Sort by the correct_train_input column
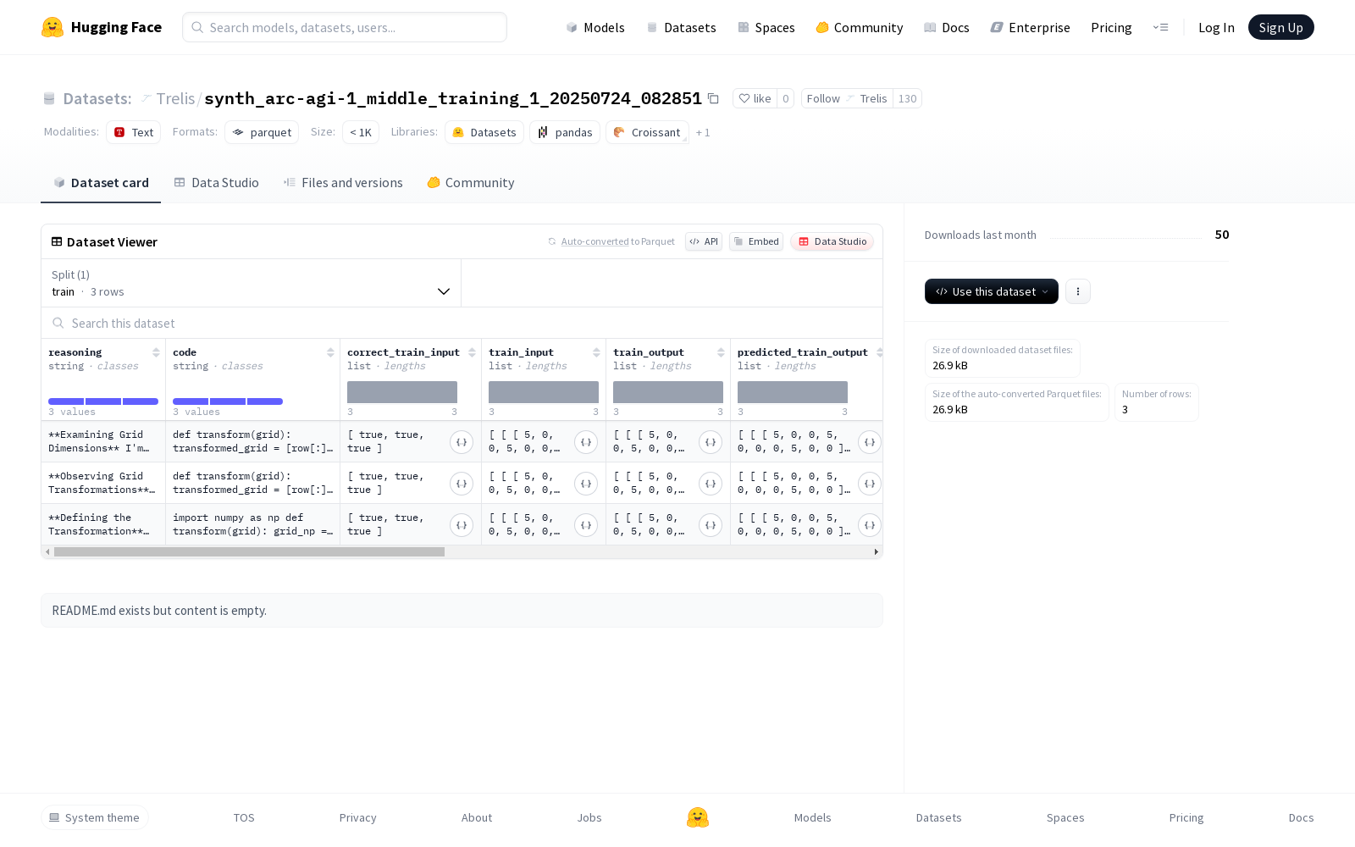This screenshot has height=847, width=1355. [472, 352]
